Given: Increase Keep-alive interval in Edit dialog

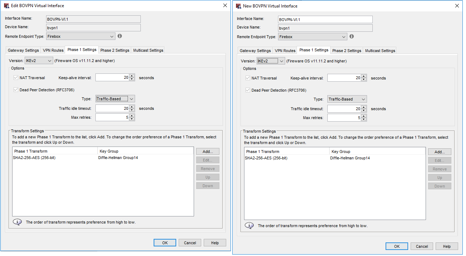Looking at the screenshot, I should pyautogui.click(x=132, y=76).
